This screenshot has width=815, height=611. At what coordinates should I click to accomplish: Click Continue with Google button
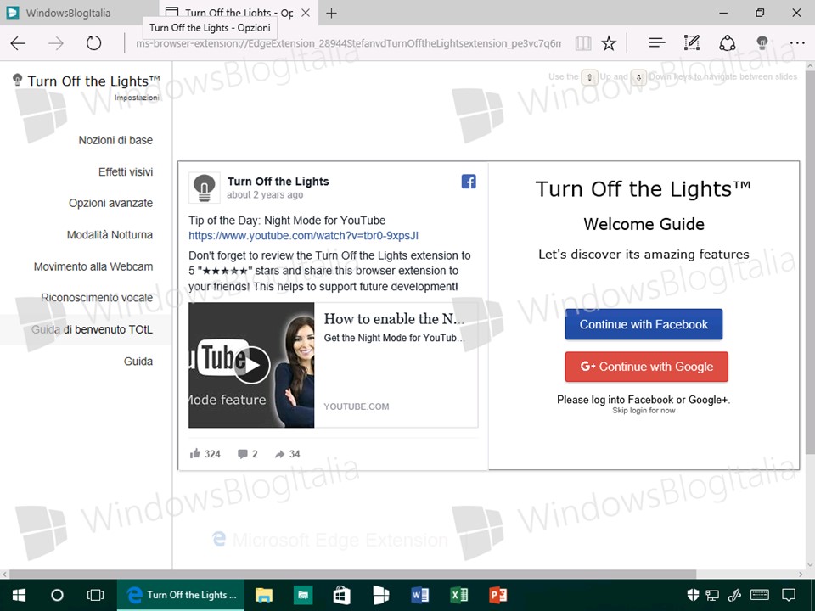pos(647,367)
